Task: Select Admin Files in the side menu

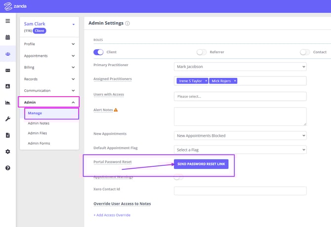Action: click(x=38, y=133)
